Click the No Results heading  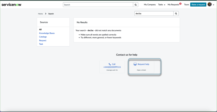click(x=82, y=22)
